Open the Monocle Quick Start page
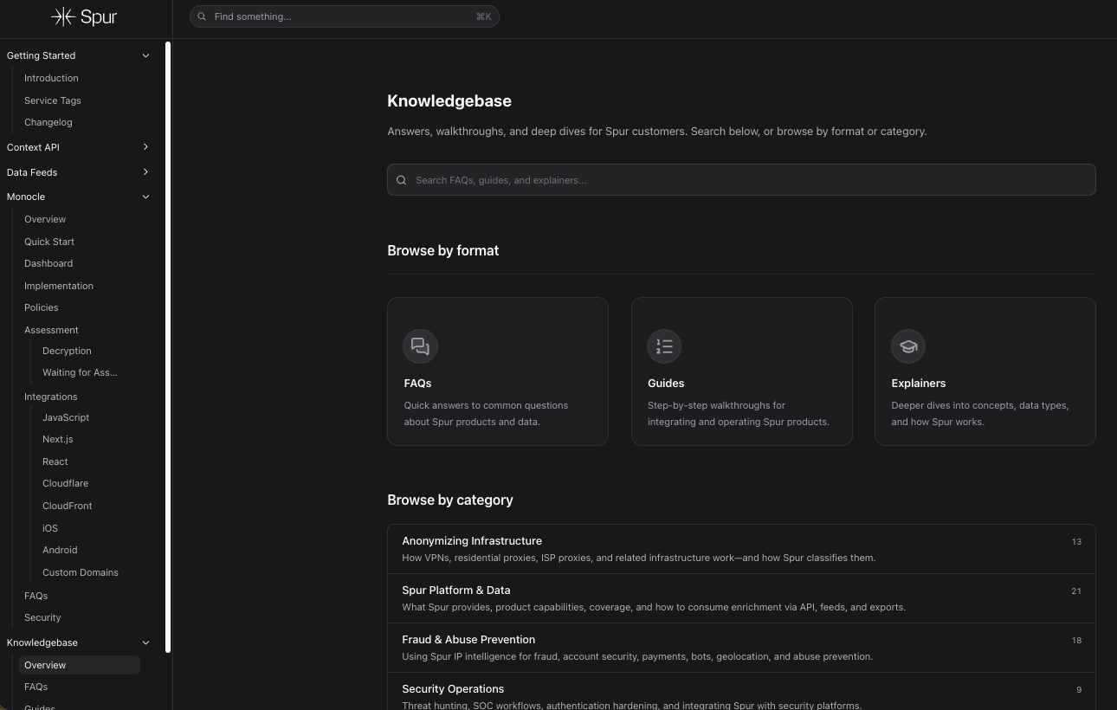 click(x=49, y=242)
